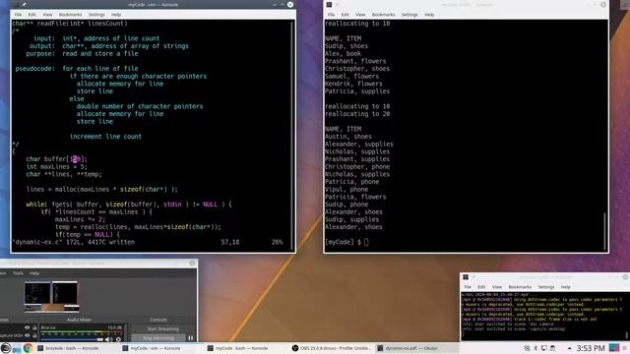This screenshot has width=630, height=354.
Task: Open Help menu in OBS
Action: pos(34,273)
